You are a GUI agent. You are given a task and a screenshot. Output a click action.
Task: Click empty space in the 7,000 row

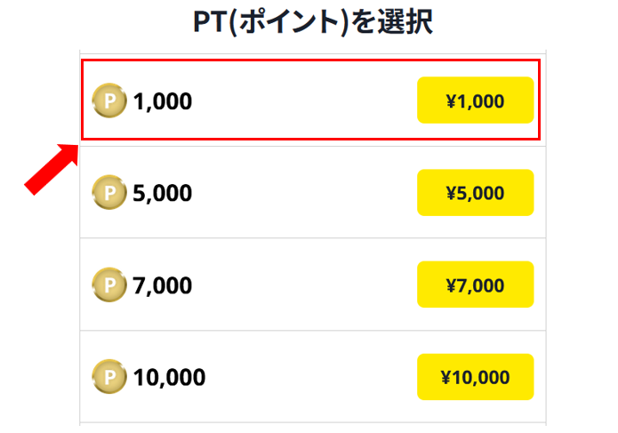tap(303, 285)
